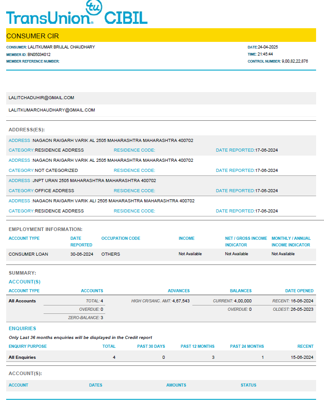324x402 pixels.
Task: Select the JNPT URAN office address line
Action: tap(94, 180)
